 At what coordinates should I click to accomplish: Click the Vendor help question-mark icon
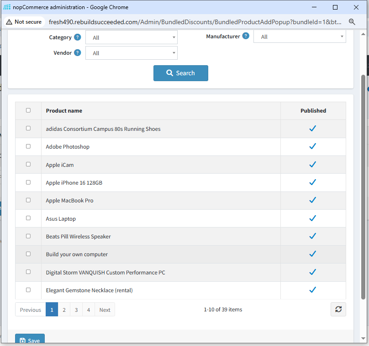(x=78, y=53)
